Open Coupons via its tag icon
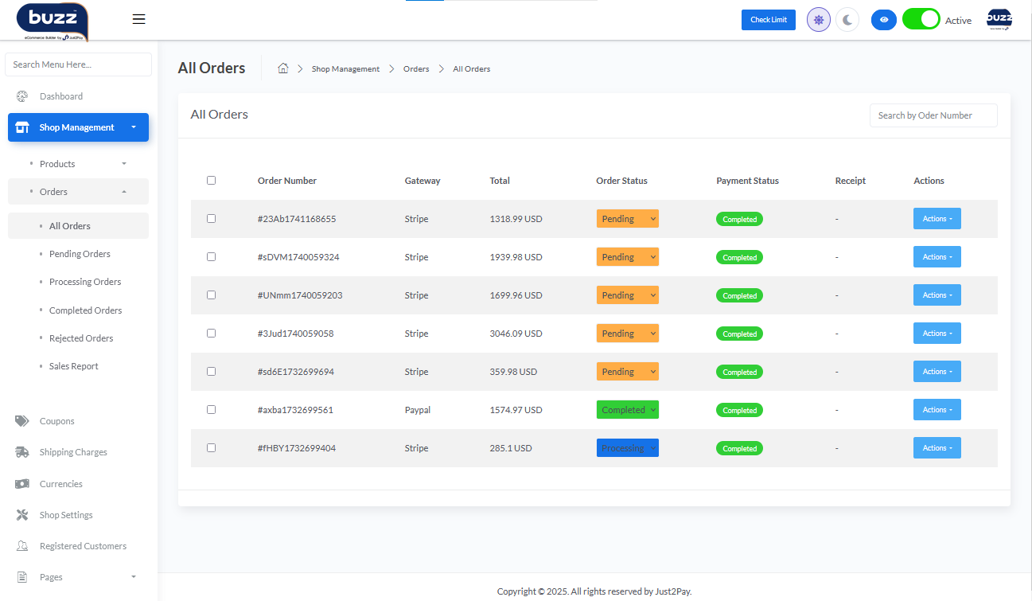The image size is (1032, 601). [22, 421]
